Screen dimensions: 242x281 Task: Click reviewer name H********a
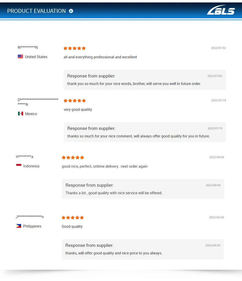pos(25,157)
